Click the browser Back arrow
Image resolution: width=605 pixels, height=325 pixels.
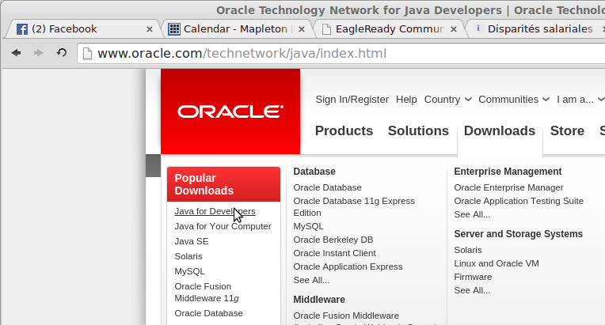16,53
